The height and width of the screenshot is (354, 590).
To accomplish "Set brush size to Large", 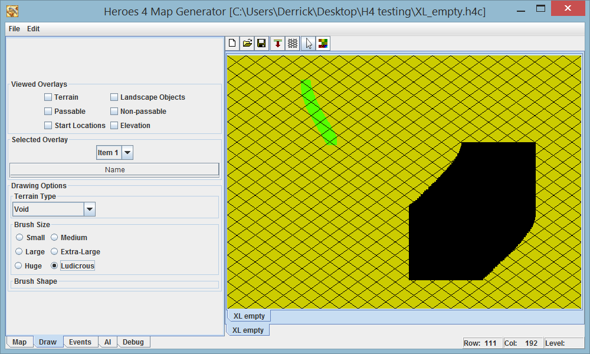I will pos(19,252).
